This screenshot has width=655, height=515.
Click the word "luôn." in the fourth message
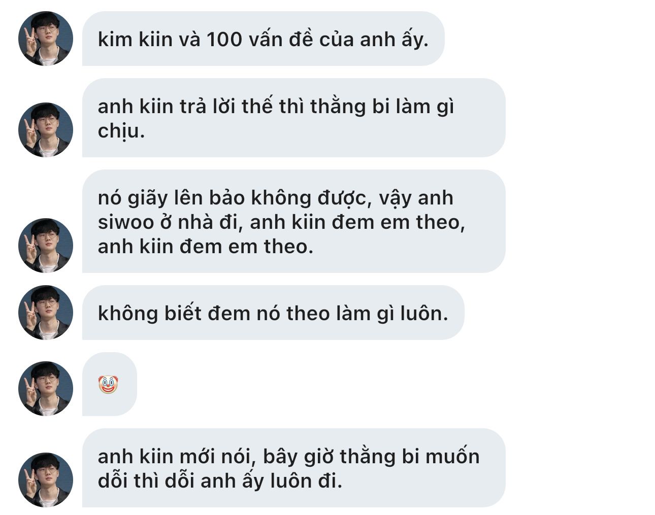pyautogui.click(x=424, y=313)
